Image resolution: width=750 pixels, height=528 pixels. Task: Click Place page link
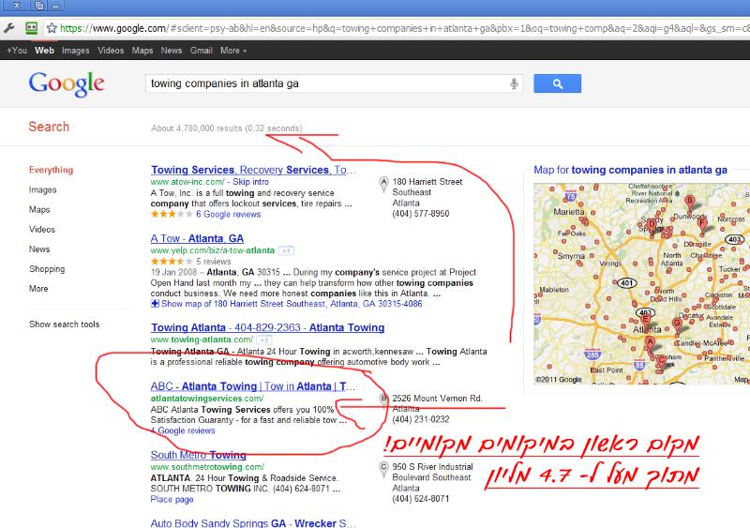pos(172,499)
